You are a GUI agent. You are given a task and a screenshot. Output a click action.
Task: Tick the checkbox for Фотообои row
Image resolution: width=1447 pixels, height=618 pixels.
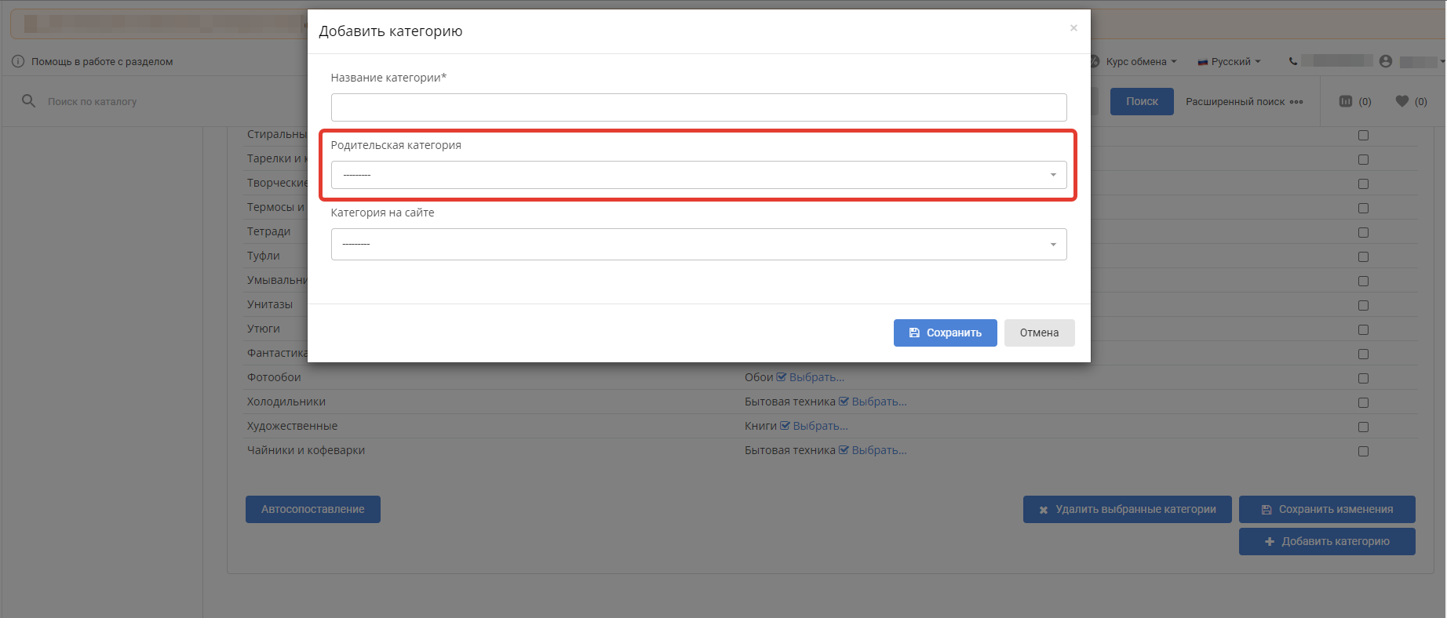coord(1363,378)
